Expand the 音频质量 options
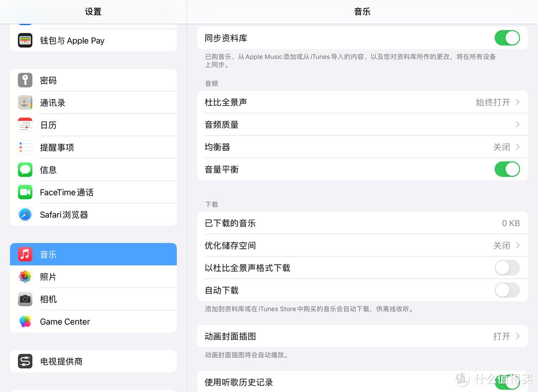The height and width of the screenshot is (392, 538). (x=362, y=124)
